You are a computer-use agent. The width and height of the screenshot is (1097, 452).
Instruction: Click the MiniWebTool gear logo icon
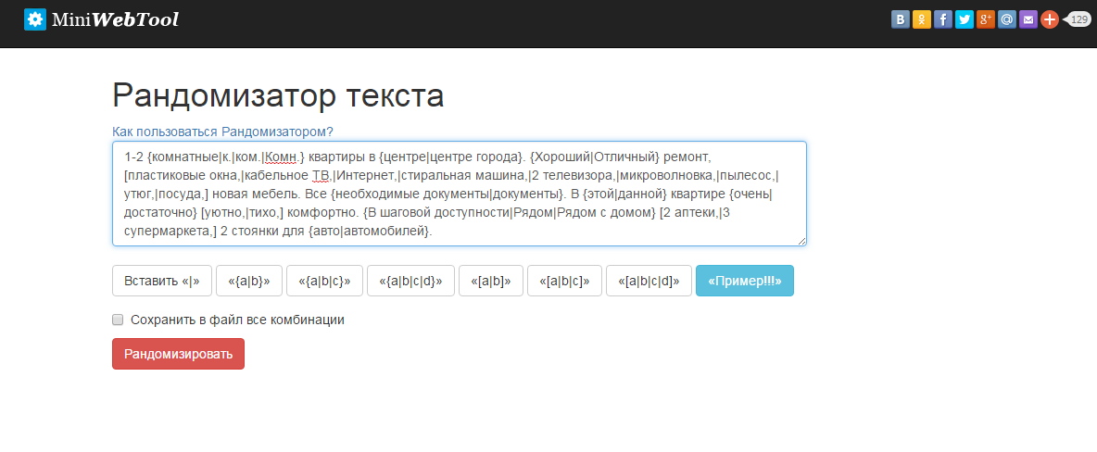[x=35, y=19]
